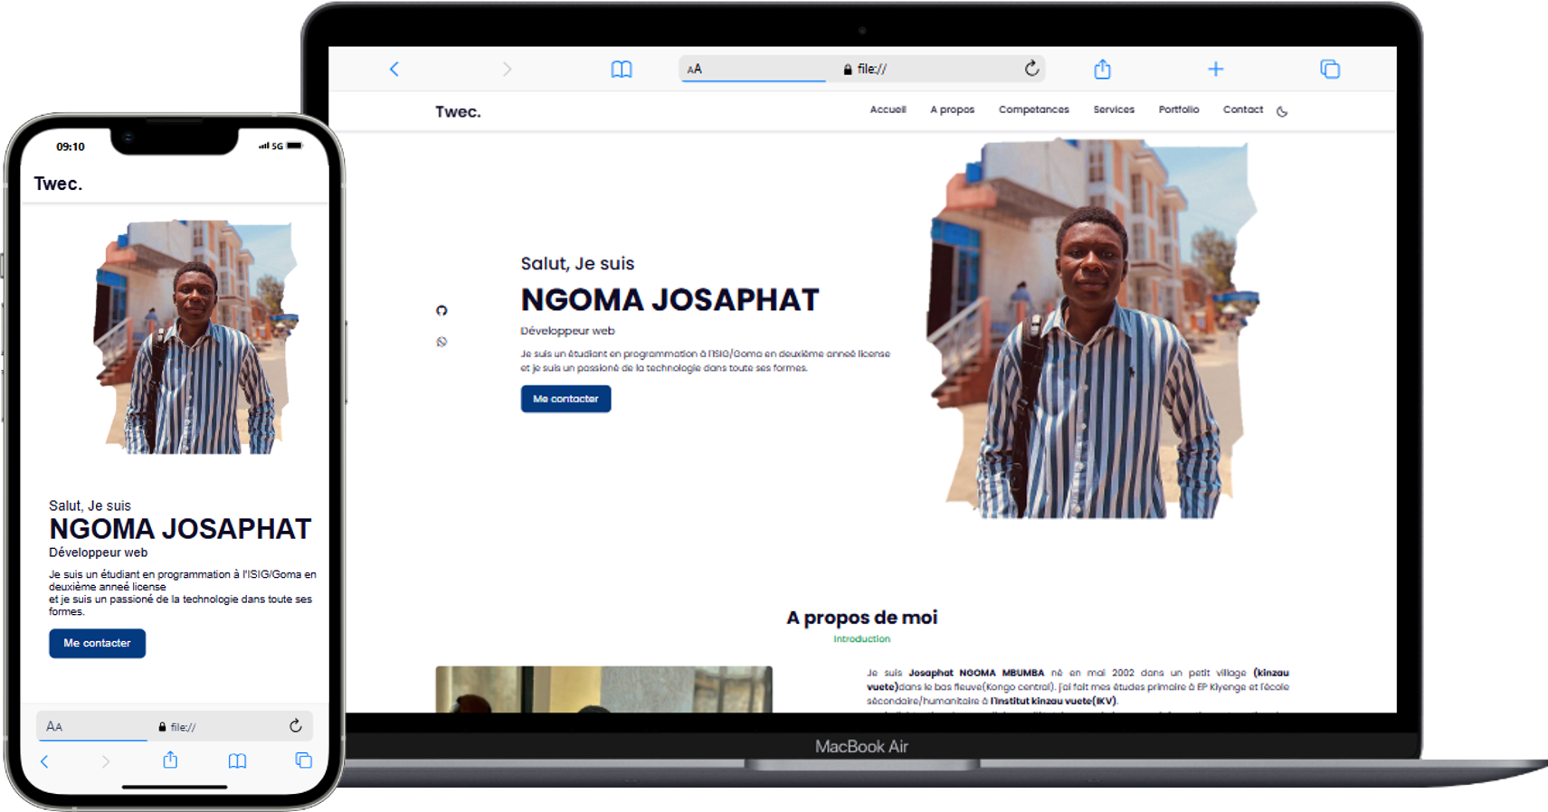
Task: Open the Accueil nav item
Action: tap(888, 109)
